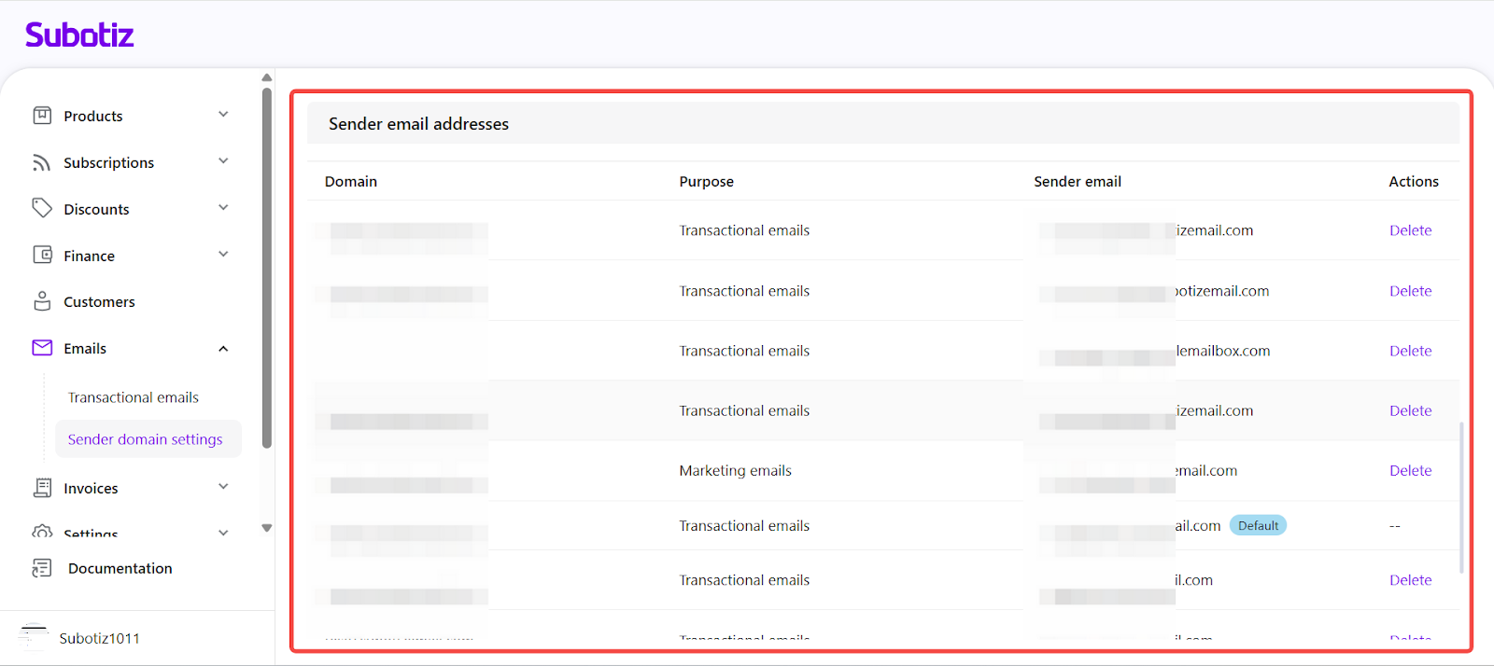Click the Products box icon in sidebar

(x=42, y=116)
